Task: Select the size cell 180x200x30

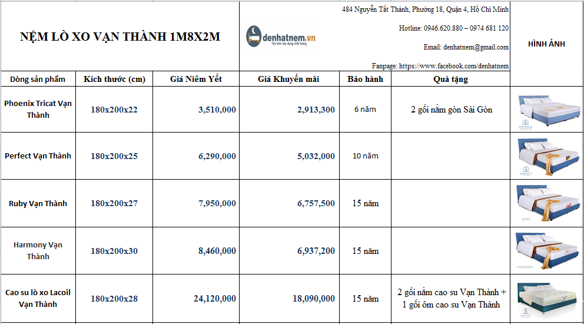Action: pos(114,250)
